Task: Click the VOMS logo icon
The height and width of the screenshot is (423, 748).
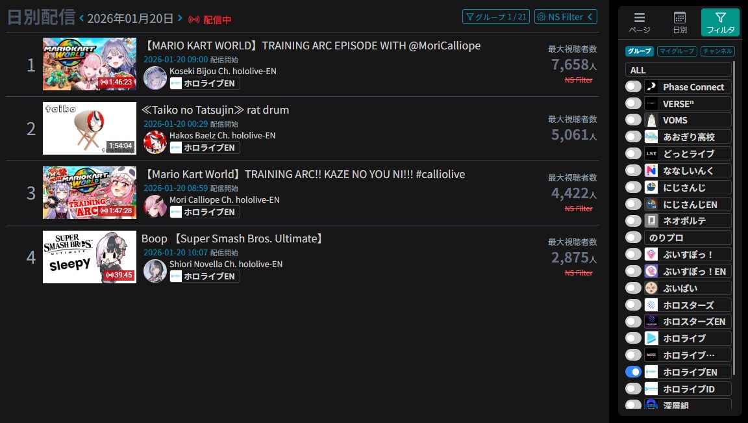Action: point(651,120)
